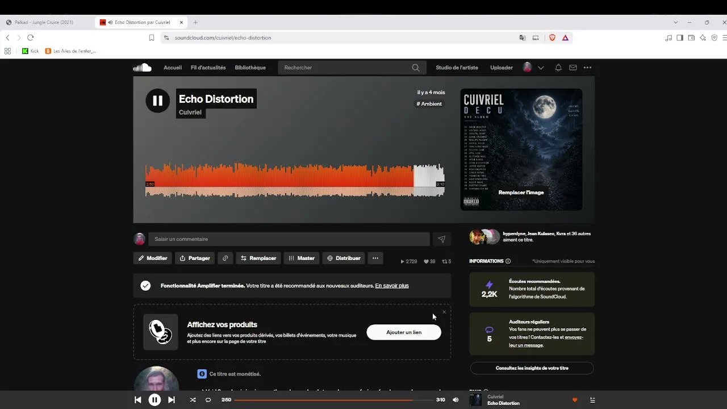Pause Echo Distortion with the large header button
The height and width of the screenshot is (409, 727).
157,101
